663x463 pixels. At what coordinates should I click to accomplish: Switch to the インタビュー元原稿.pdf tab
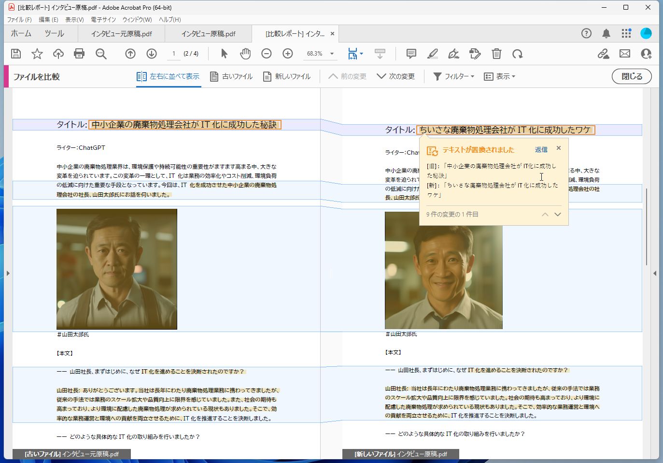tap(121, 33)
